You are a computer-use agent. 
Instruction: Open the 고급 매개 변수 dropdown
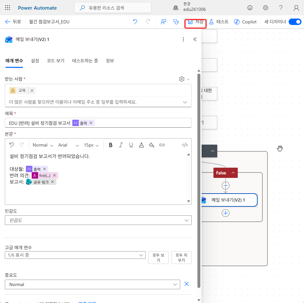75,255
